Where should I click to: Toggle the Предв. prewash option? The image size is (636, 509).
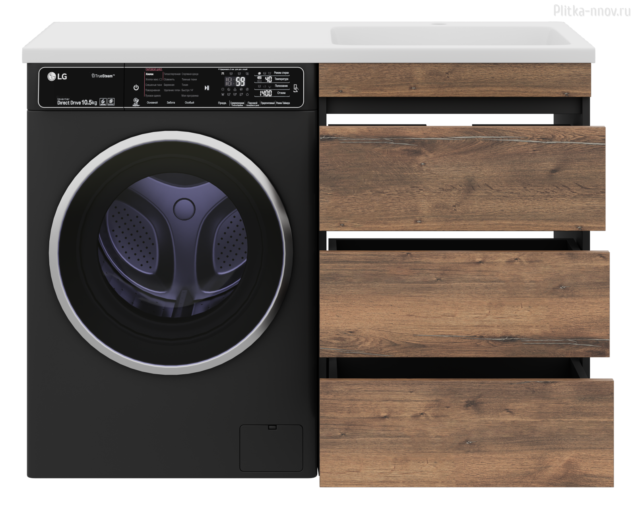222,103
